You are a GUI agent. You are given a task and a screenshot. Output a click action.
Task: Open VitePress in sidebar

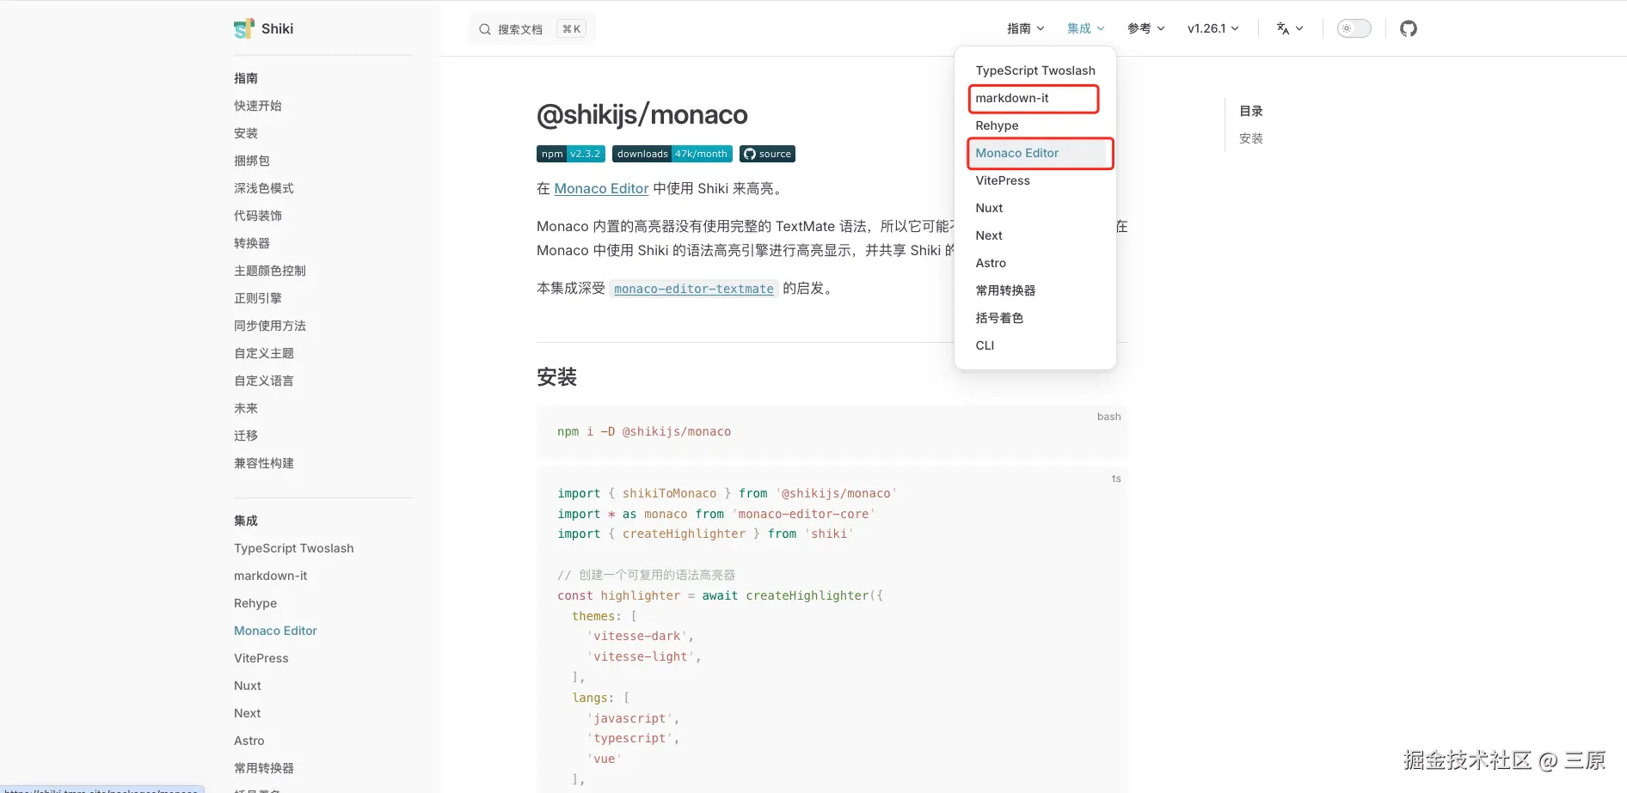point(261,658)
